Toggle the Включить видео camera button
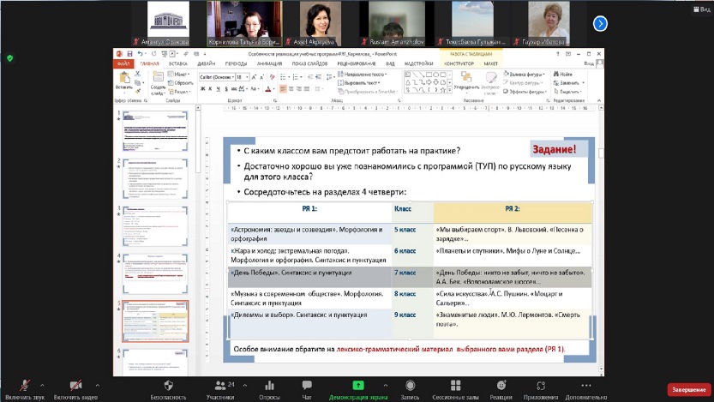The width and height of the screenshot is (714, 402). coord(75,386)
